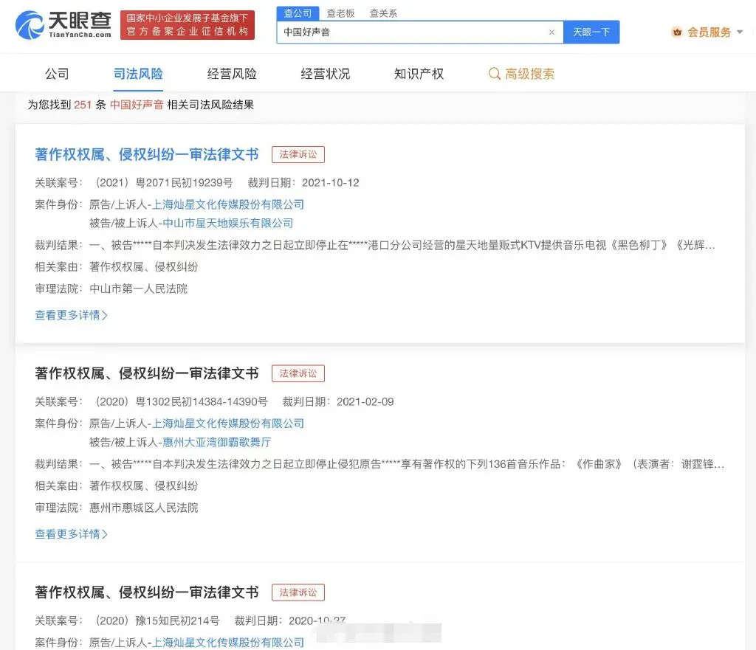Screen dimensions: 756x650
Task: Open second result title dated 2021-02-09
Action: (x=147, y=373)
